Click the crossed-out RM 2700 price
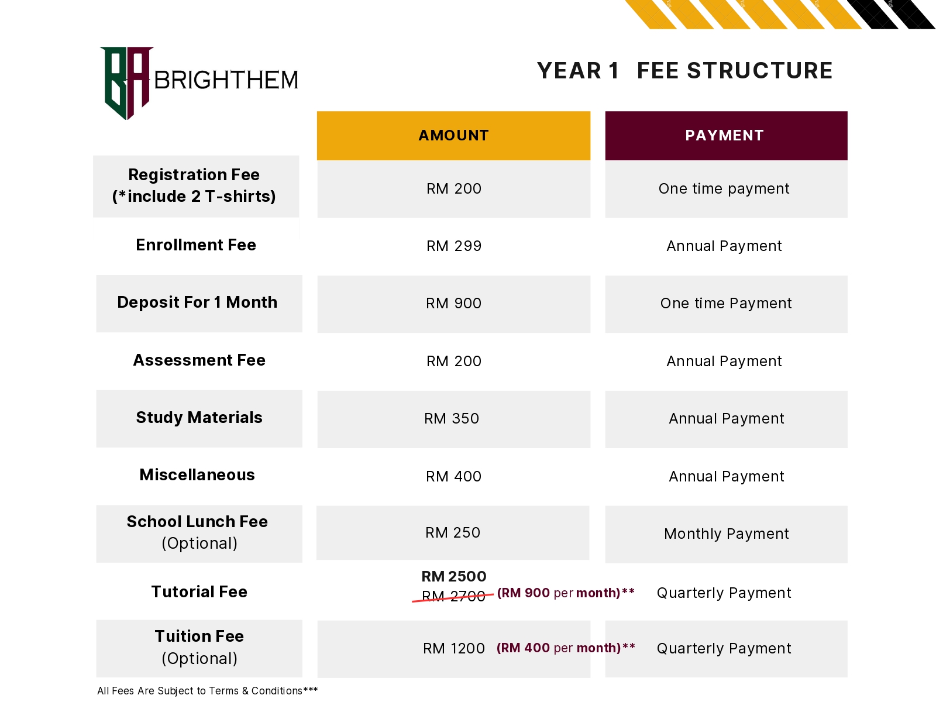 [453, 597]
